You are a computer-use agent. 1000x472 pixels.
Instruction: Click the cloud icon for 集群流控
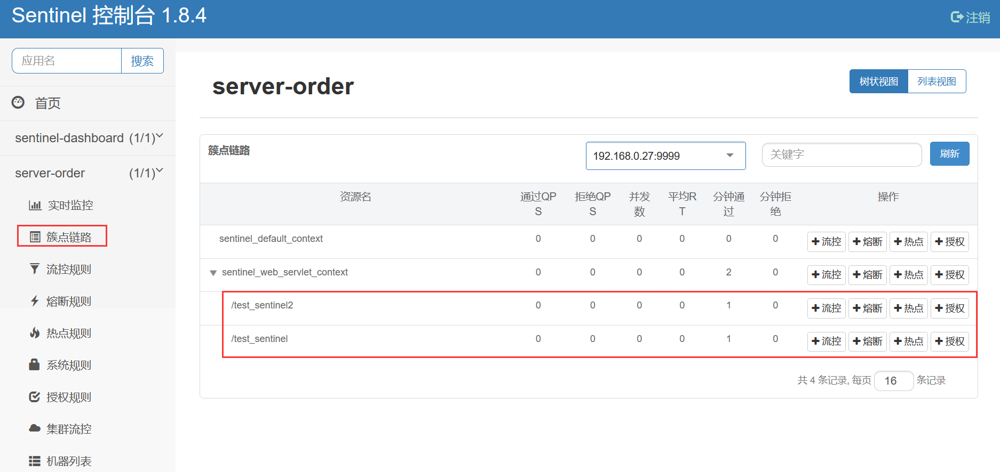click(x=35, y=428)
